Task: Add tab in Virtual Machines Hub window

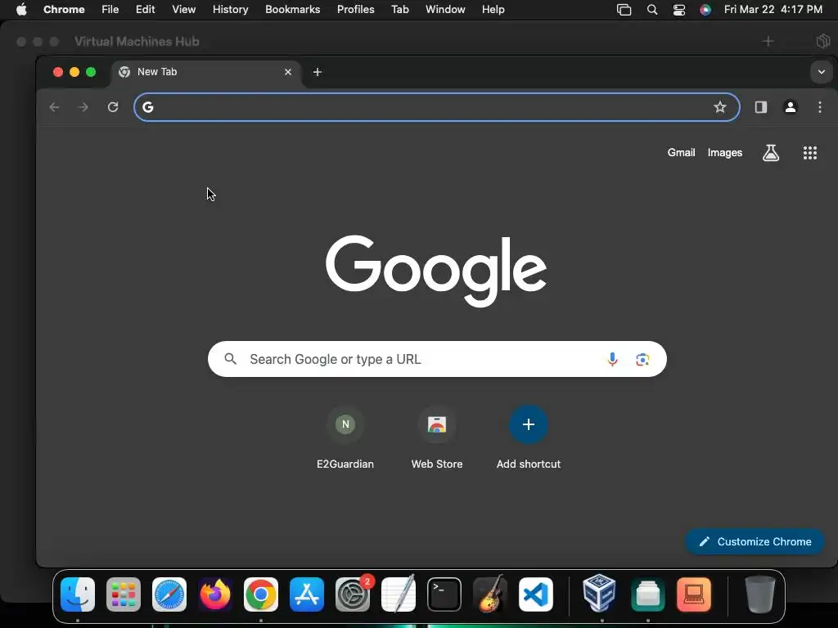Action: (768, 41)
